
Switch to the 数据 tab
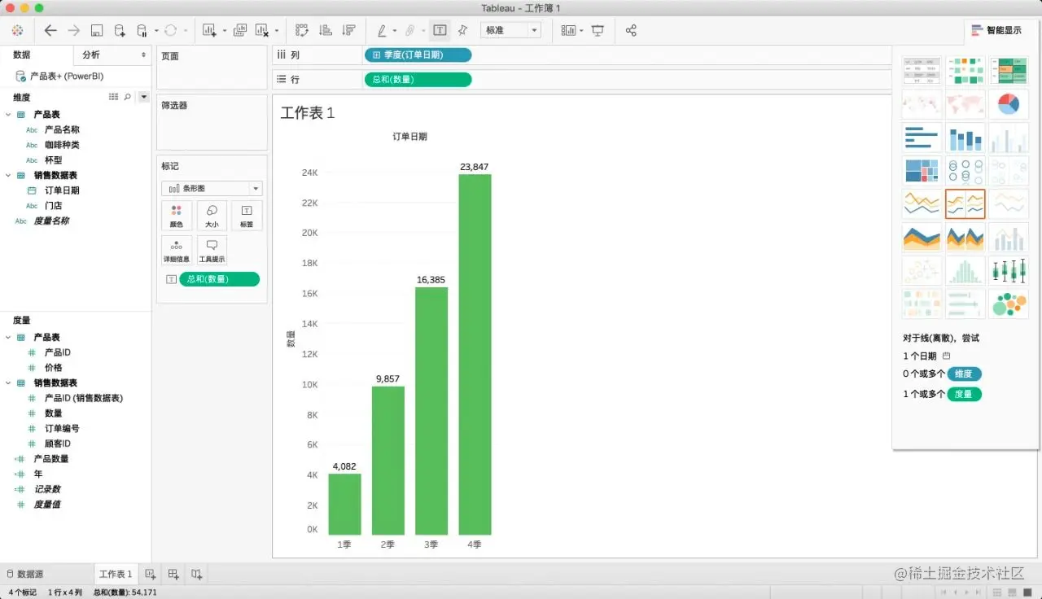tap(22, 55)
